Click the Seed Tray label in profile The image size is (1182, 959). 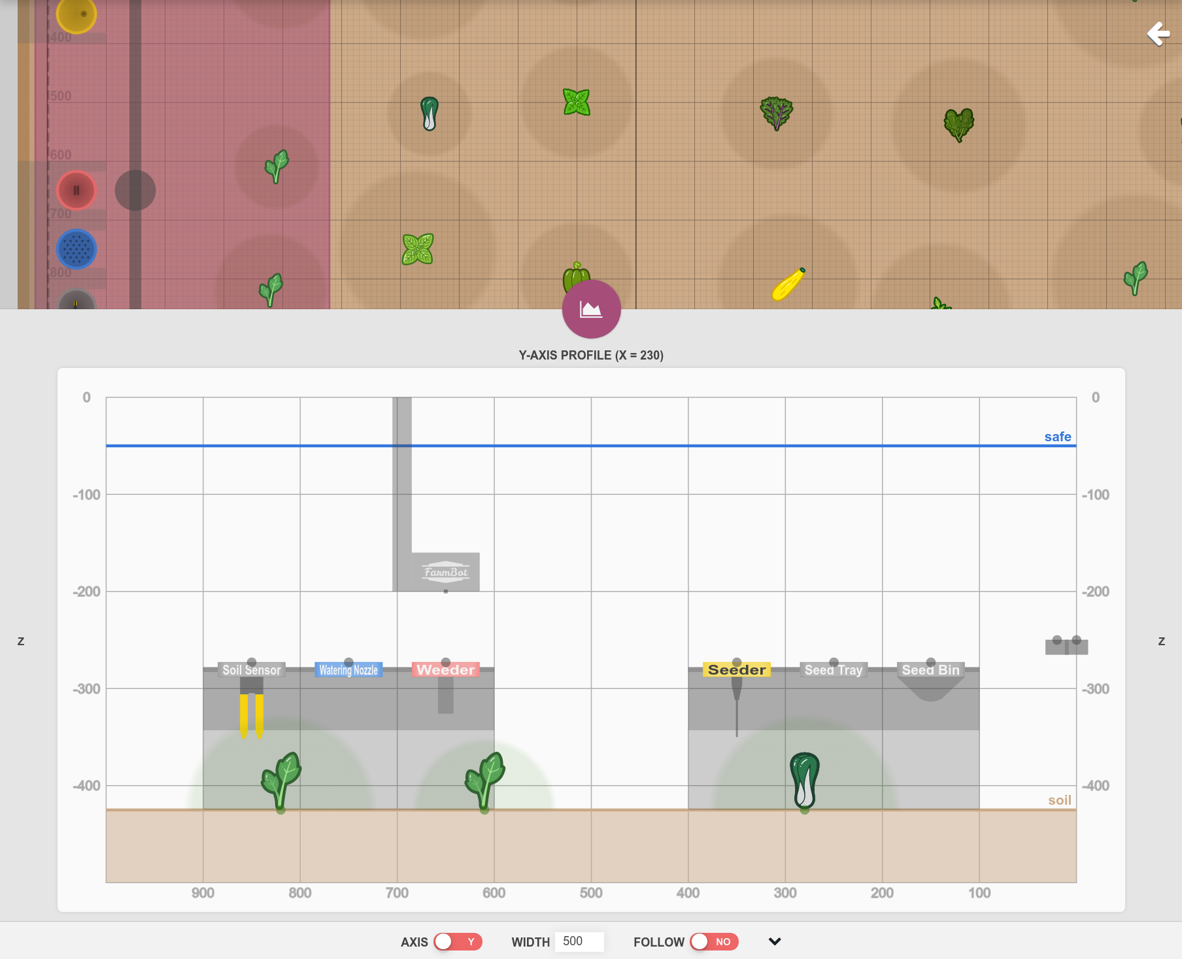[x=834, y=670]
